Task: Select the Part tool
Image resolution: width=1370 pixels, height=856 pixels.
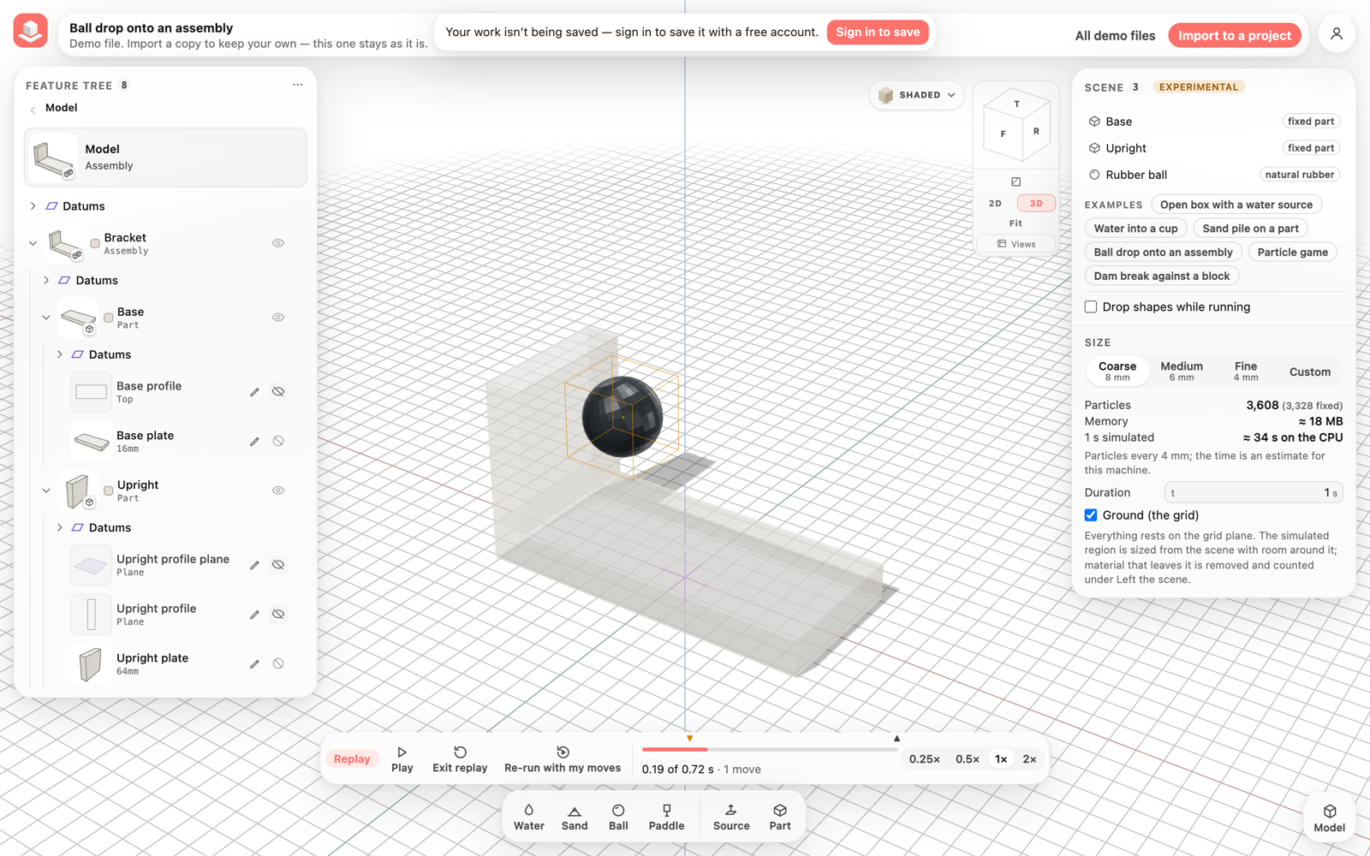Action: click(780, 817)
